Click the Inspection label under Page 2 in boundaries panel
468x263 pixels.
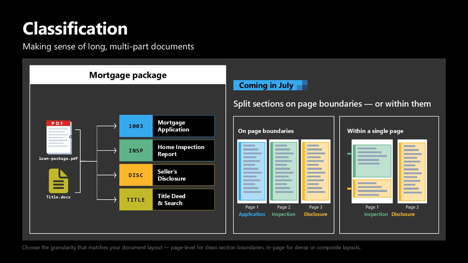(284, 214)
